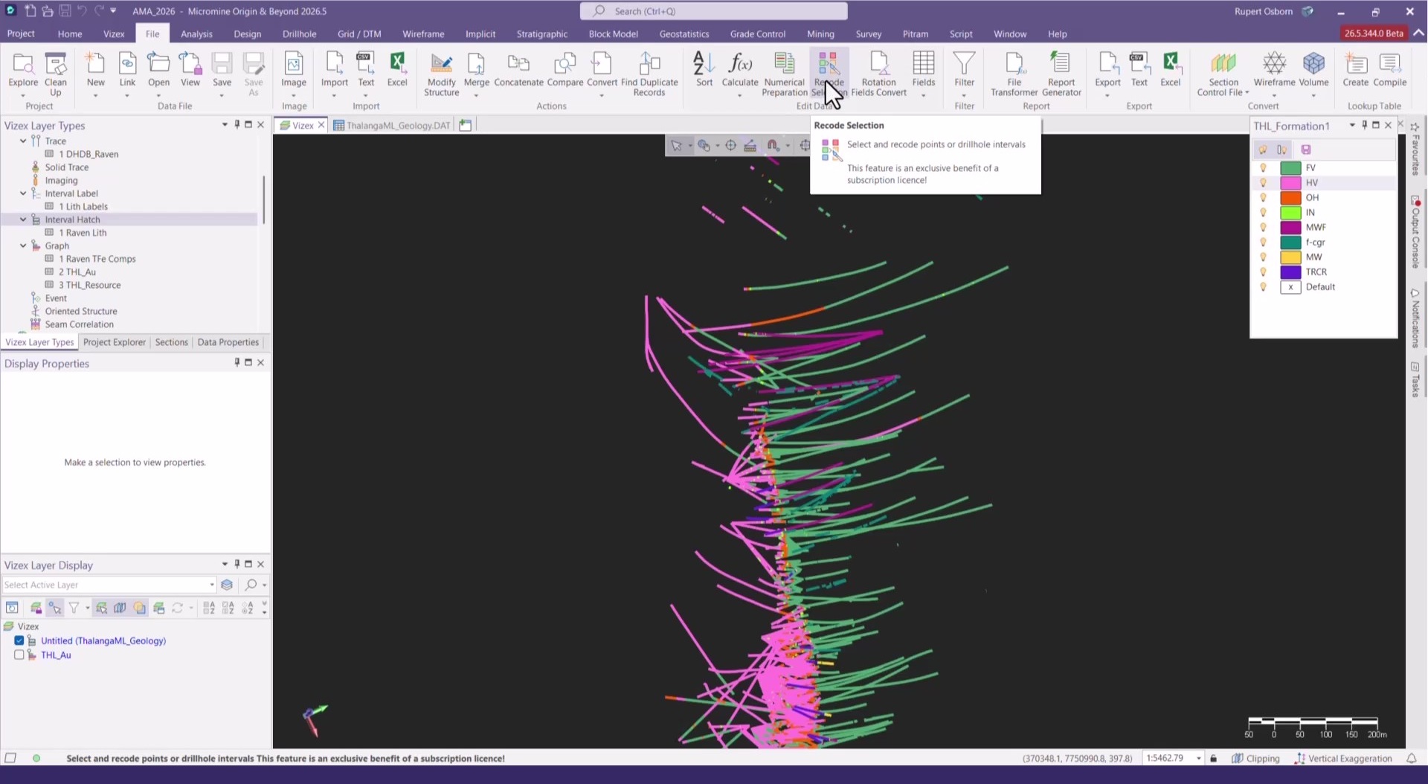This screenshot has height=784, width=1428.
Task: Click the HV pink color swatch
Action: point(1290,182)
